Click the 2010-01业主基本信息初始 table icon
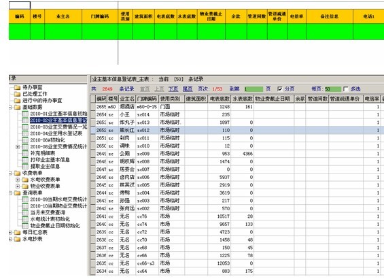 click(x=25, y=114)
